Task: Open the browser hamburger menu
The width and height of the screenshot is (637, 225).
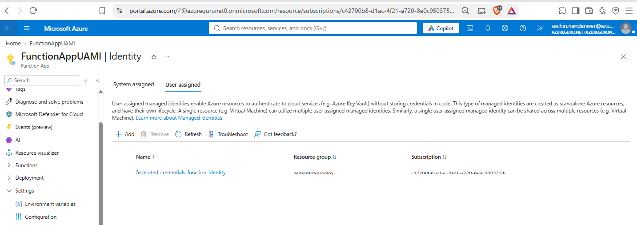Action: pos(629,10)
